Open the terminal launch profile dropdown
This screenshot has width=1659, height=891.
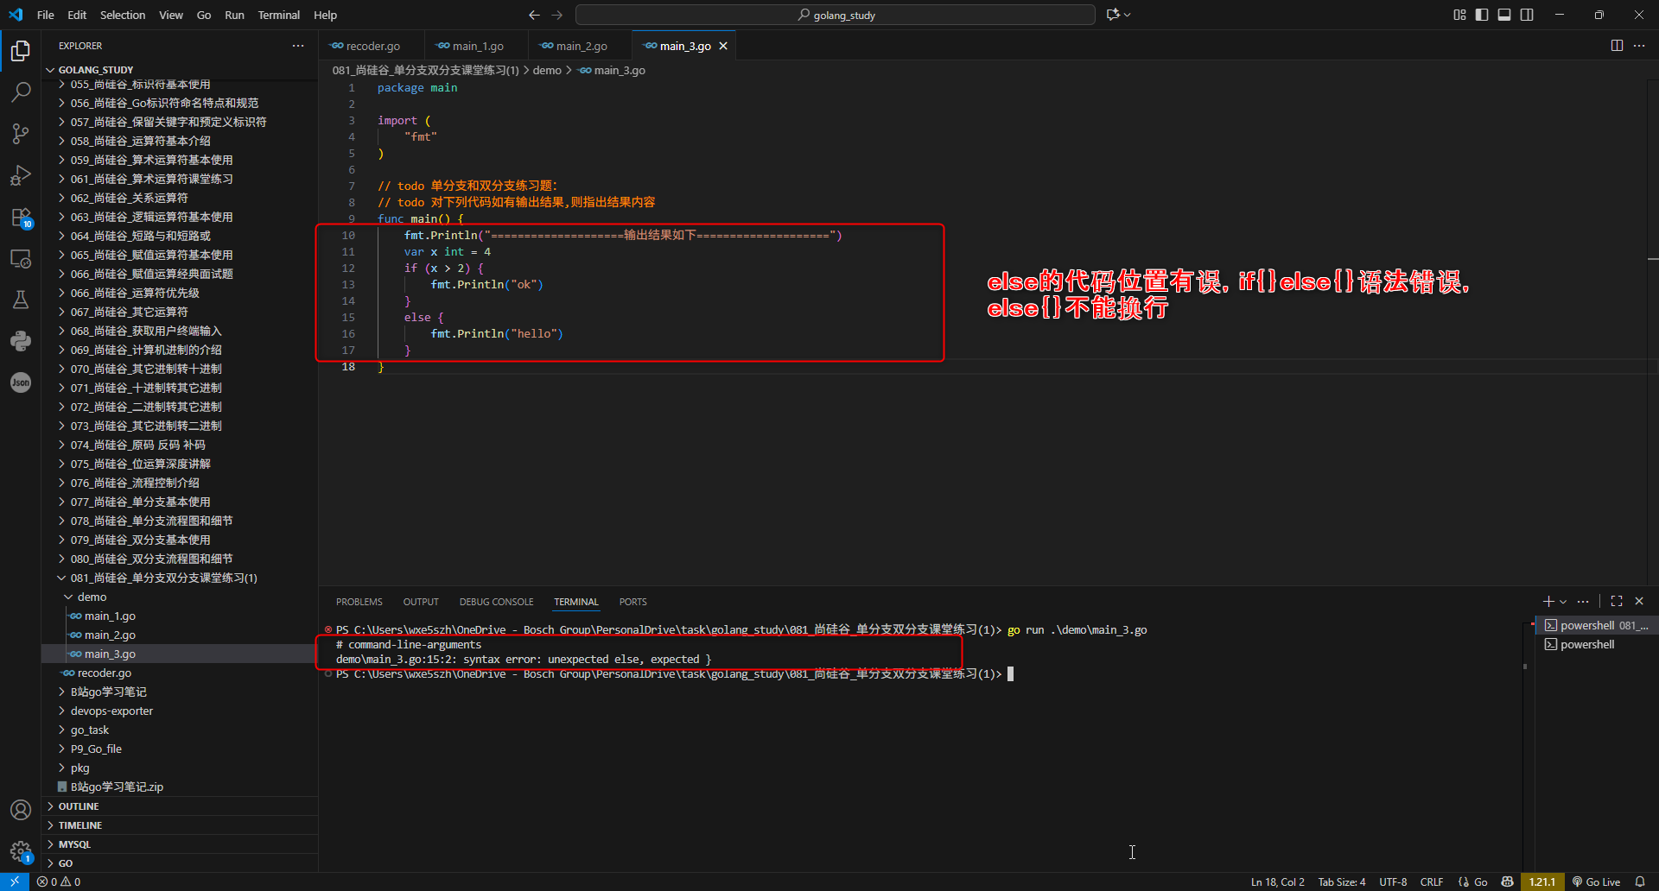pyautogui.click(x=1563, y=602)
